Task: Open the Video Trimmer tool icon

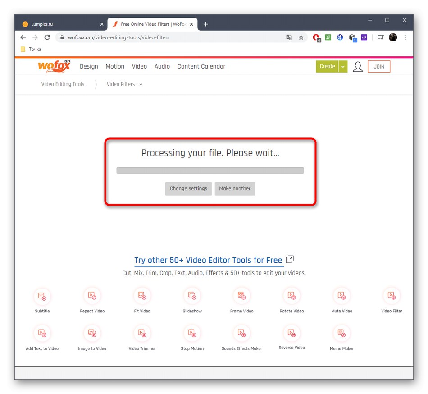Action: pyautogui.click(x=142, y=333)
